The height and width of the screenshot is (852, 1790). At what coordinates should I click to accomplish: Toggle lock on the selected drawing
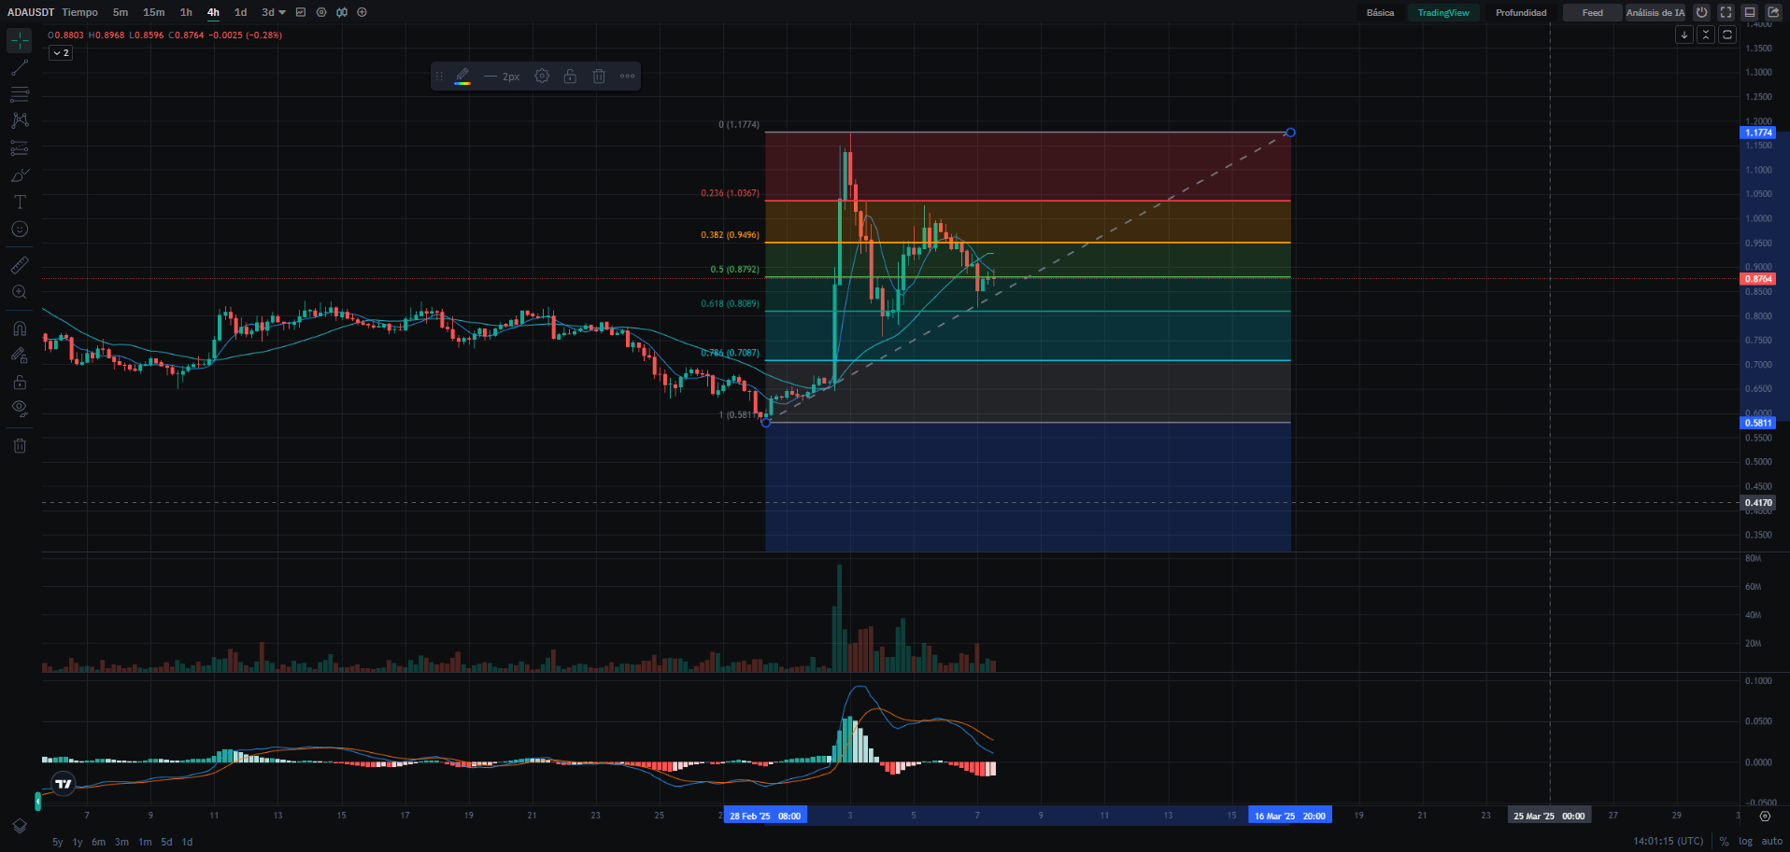570,77
